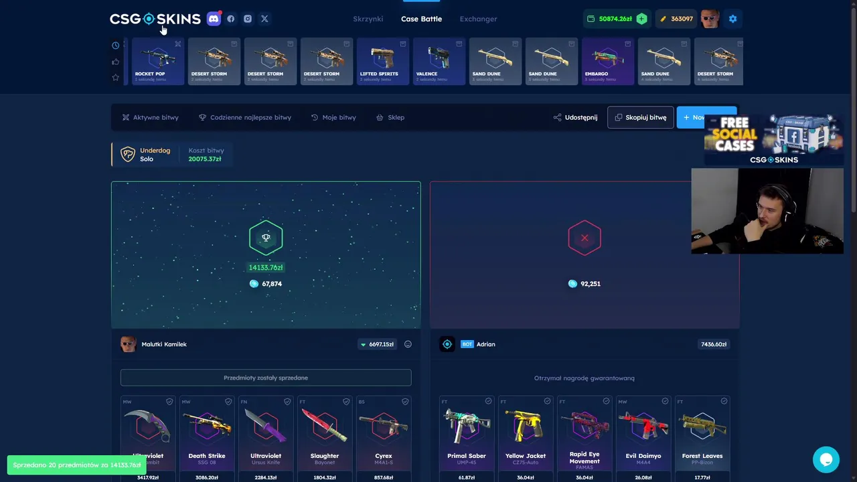Viewport: 857px width, 482px height.
Task: Switch to the Aktywne bitwy tab
Action: 150,117
